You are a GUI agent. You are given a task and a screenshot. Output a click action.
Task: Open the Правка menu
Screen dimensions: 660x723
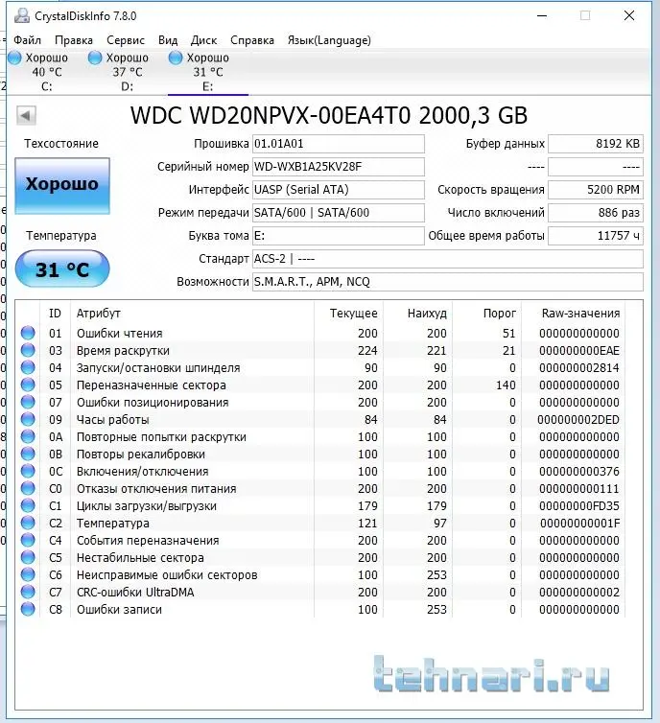point(74,40)
